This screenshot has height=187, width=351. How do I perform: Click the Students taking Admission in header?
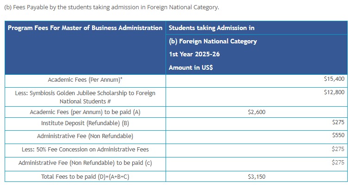point(211,28)
